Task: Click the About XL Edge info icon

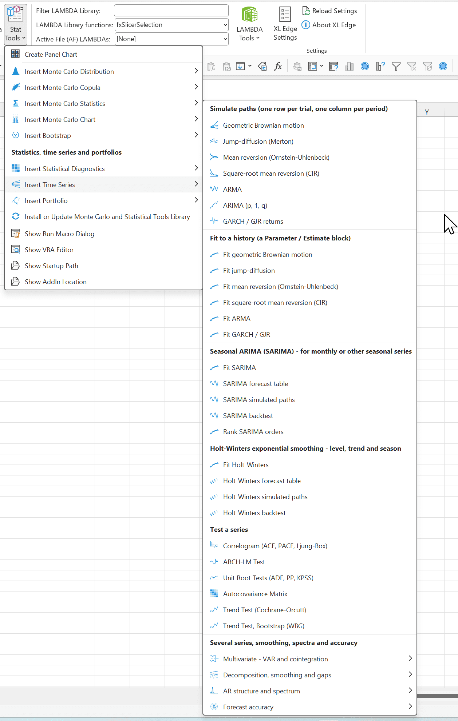Action: 306,25
